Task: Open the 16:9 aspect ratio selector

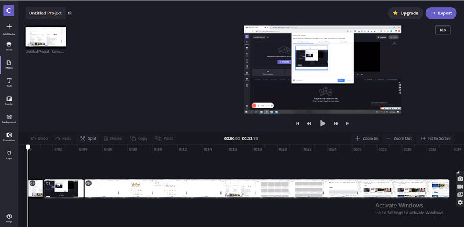Action: coord(443,30)
